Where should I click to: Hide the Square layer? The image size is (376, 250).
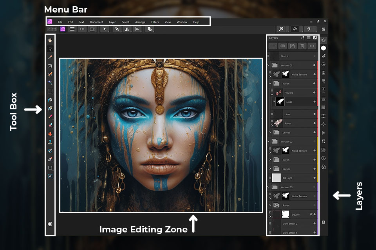click(315, 214)
